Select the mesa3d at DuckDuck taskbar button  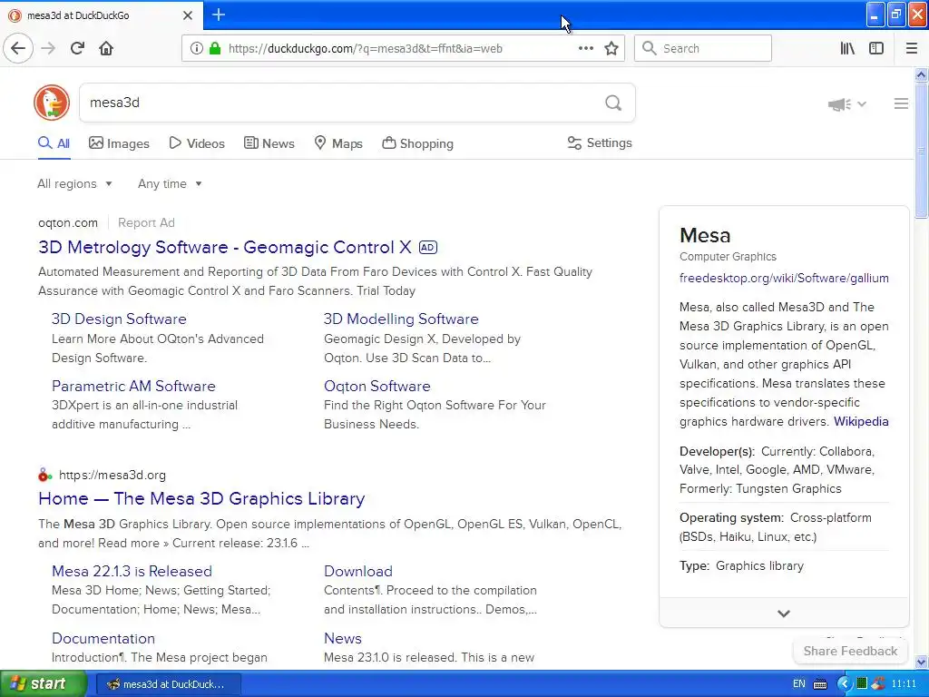(x=168, y=684)
